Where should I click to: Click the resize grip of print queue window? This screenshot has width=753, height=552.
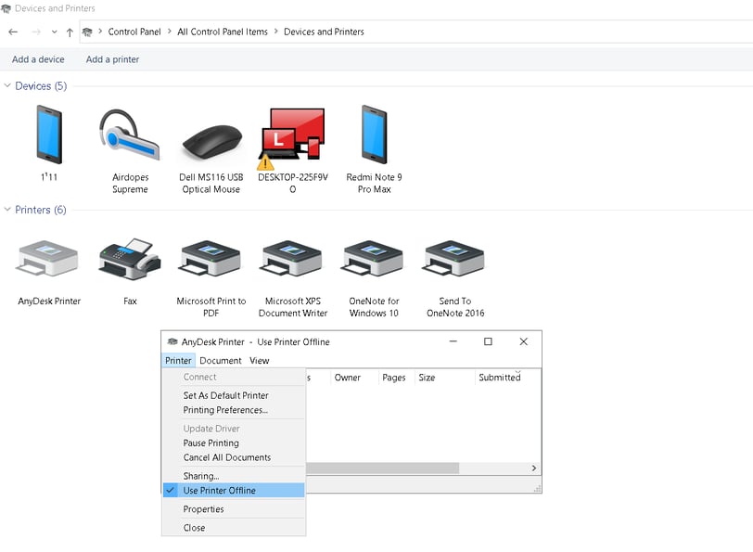538,489
